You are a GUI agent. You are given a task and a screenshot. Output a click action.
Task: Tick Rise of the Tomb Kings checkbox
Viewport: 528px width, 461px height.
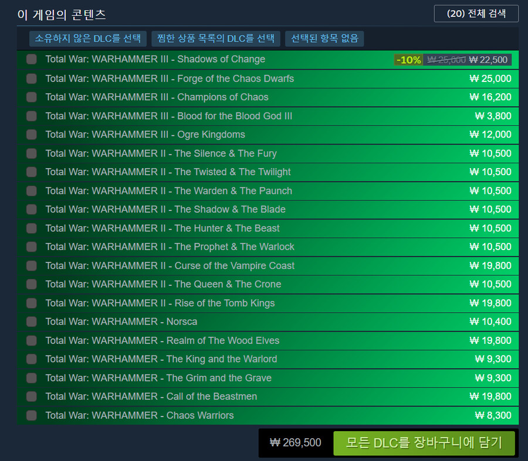point(32,303)
